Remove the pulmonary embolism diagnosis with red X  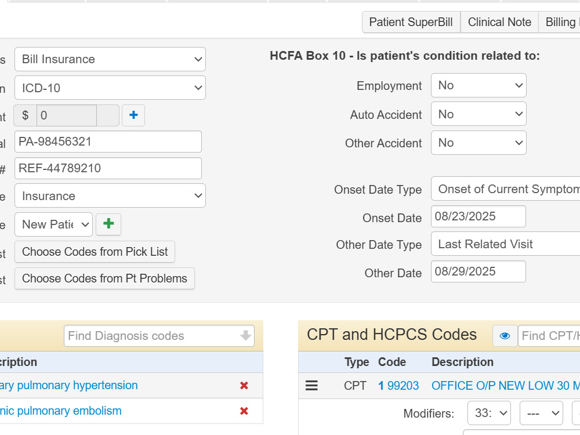(244, 411)
